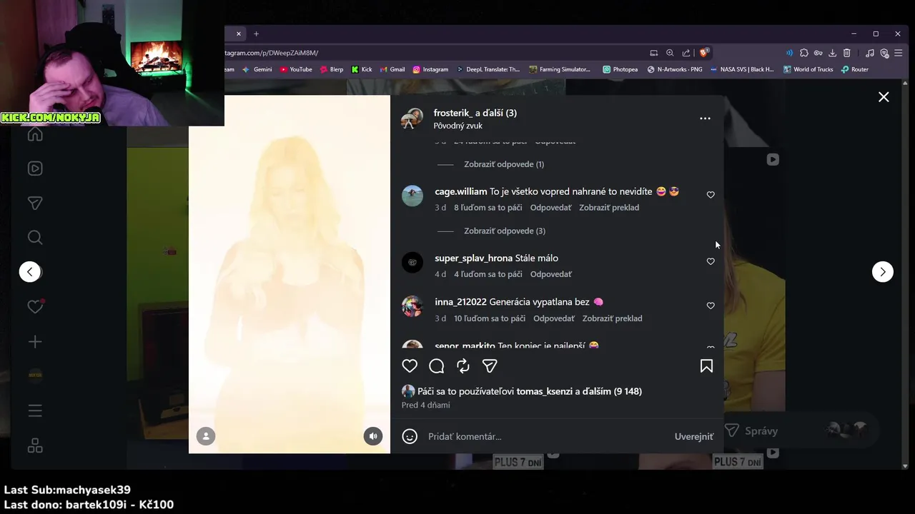This screenshot has width=915, height=514.
Task: Open Farming Simulator bookmark
Action: pyautogui.click(x=560, y=69)
